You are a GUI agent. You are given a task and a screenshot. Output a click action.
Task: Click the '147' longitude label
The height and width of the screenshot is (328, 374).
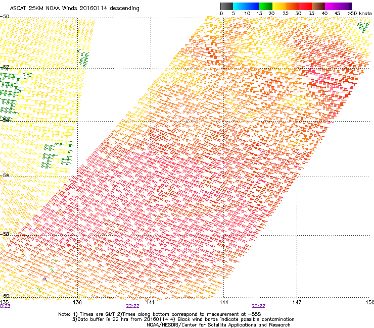click(297, 302)
